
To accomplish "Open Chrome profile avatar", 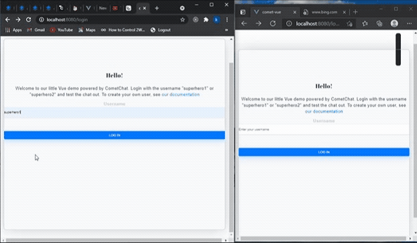I will (x=216, y=19).
